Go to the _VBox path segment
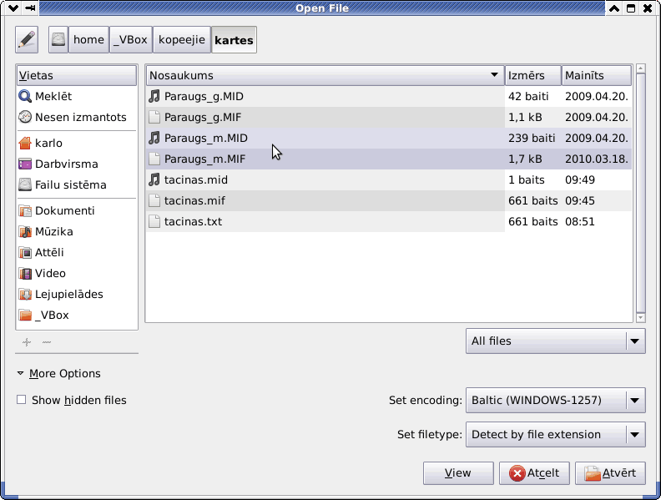This screenshot has height=500, width=661. point(131,39)
